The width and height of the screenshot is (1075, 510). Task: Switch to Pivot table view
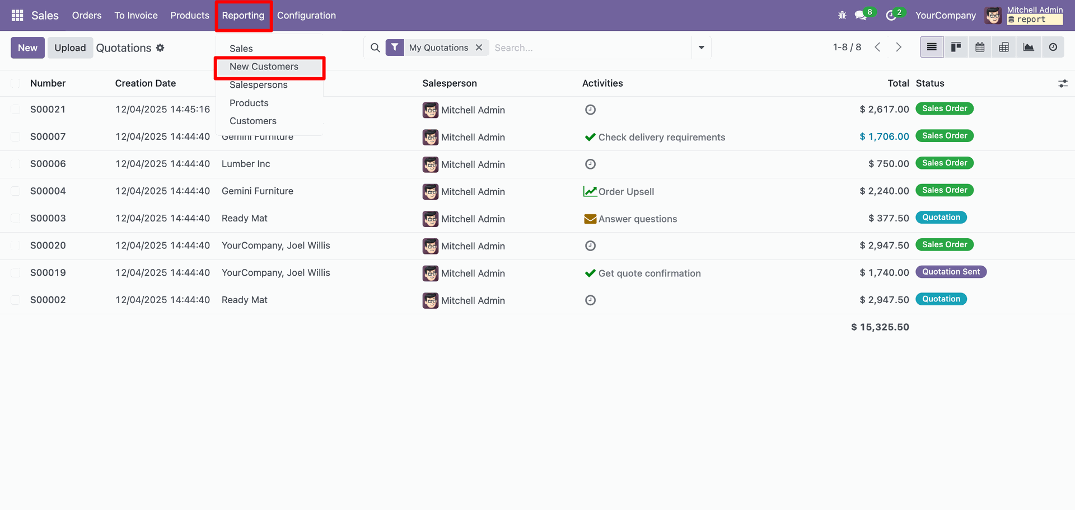click(1004, 48)
